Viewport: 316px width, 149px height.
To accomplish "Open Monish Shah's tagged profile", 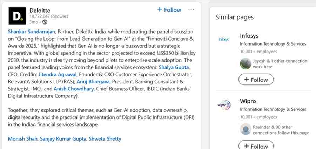I will click(22, 139).
